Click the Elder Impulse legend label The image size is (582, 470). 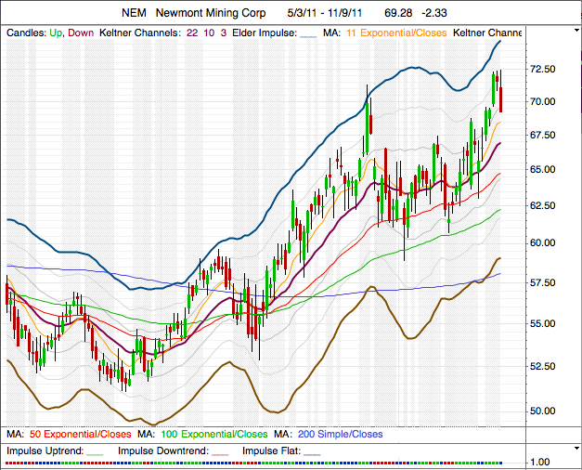(265, 33)
